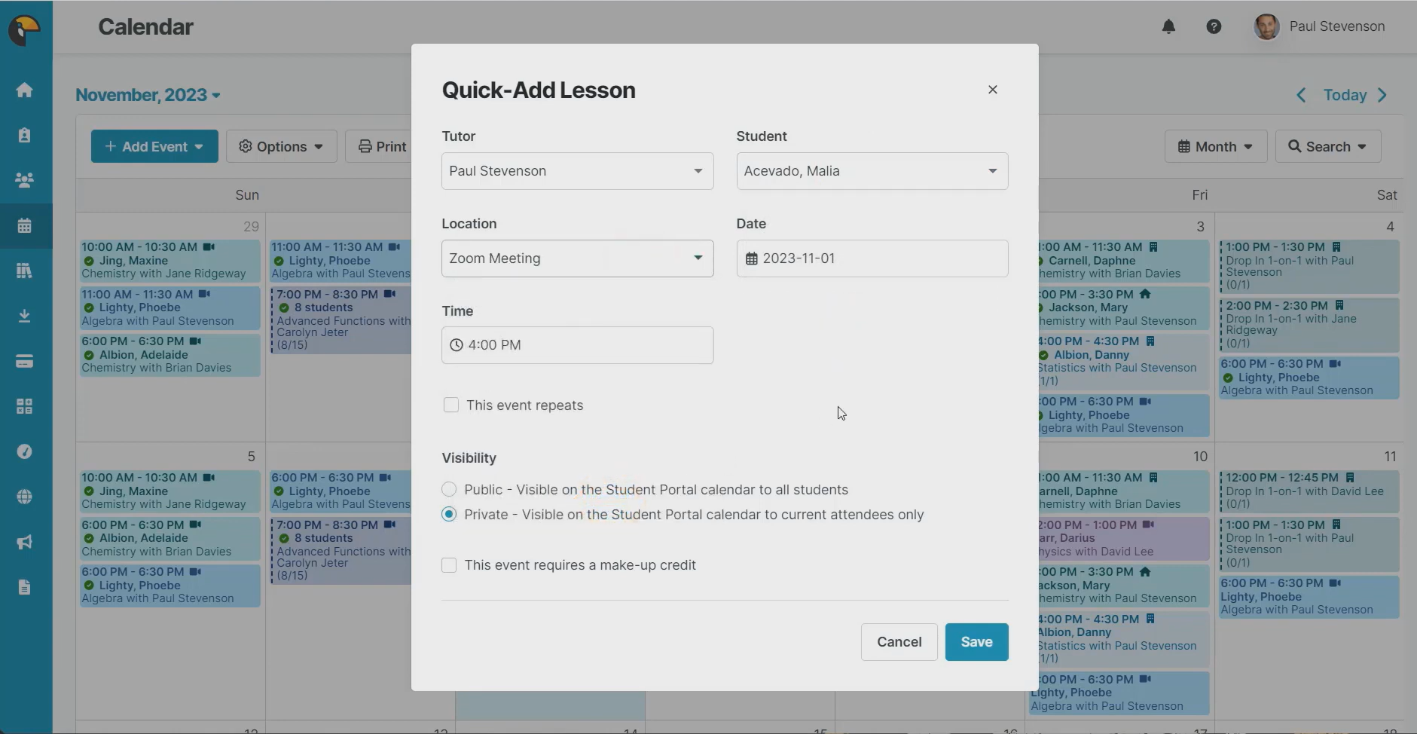Check This event requires a make-up credit
Viewport: 1417px width, 734px height.
[x=448, y=564]
